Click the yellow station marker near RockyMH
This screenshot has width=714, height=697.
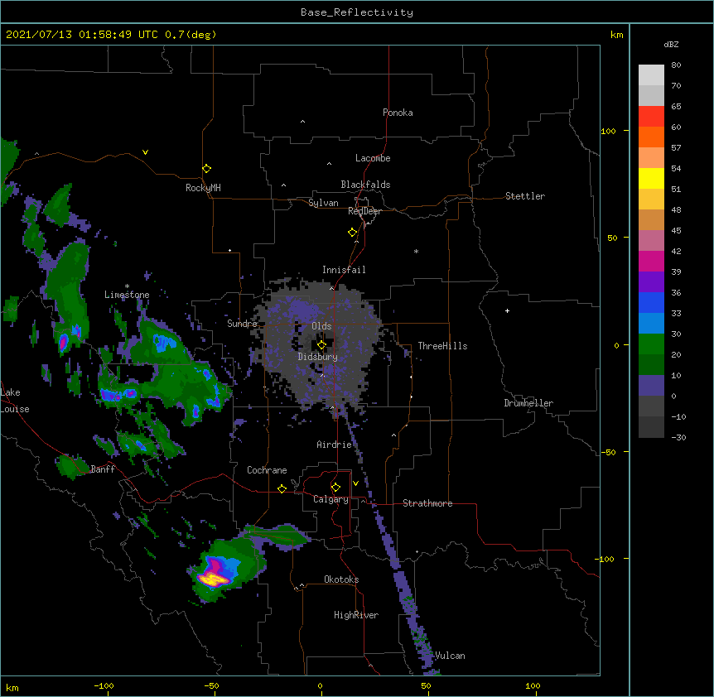(x=206, y=169)
